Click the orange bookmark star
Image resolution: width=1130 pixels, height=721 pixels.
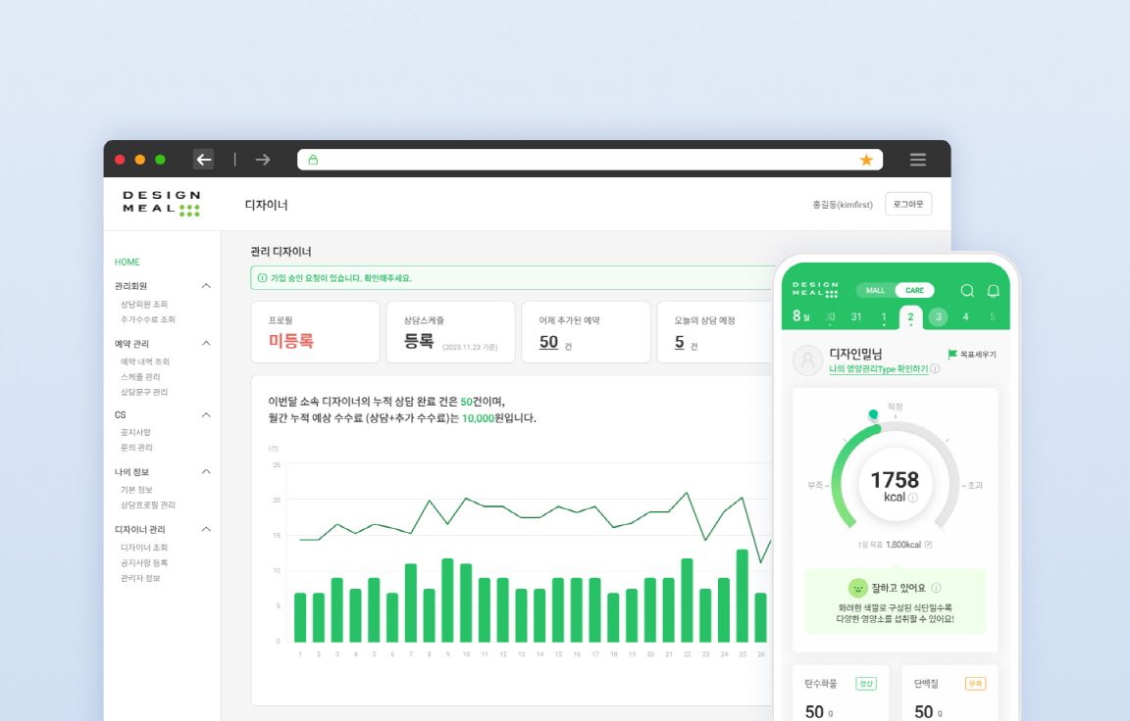(x=866, y=160)
